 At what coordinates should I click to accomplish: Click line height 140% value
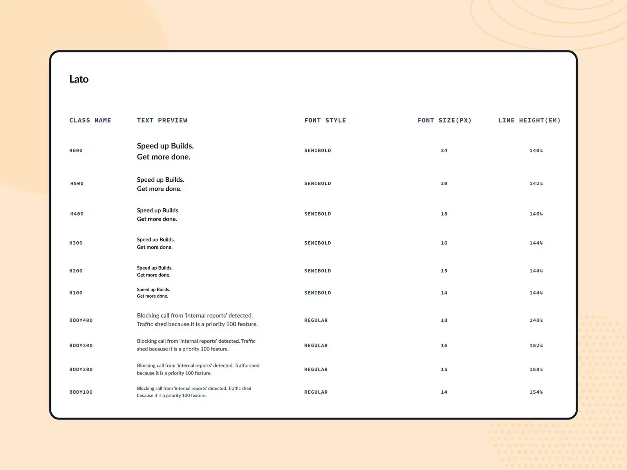tap(536, 150)
